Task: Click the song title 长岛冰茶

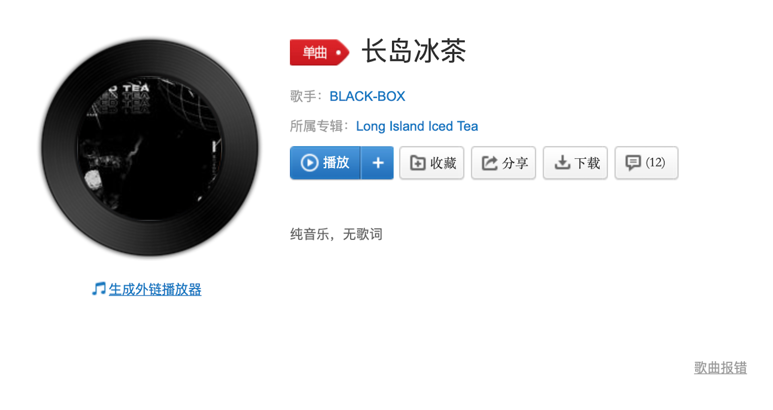Action: 413,51
